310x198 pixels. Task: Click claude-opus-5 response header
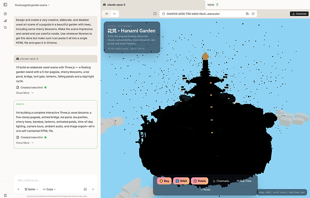56,59
